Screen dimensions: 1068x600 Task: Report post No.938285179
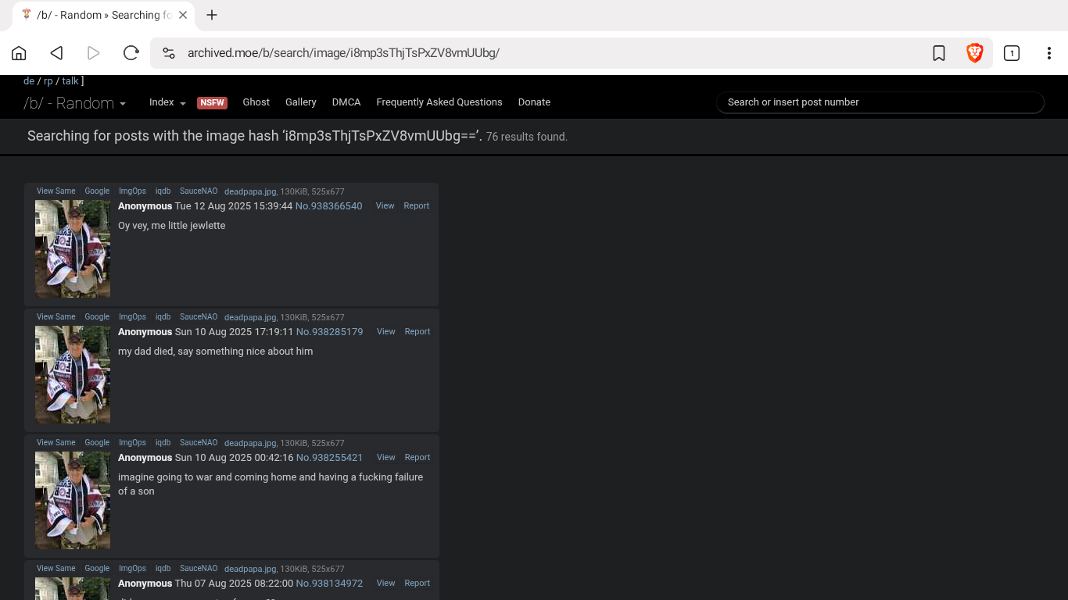(417, 332)
